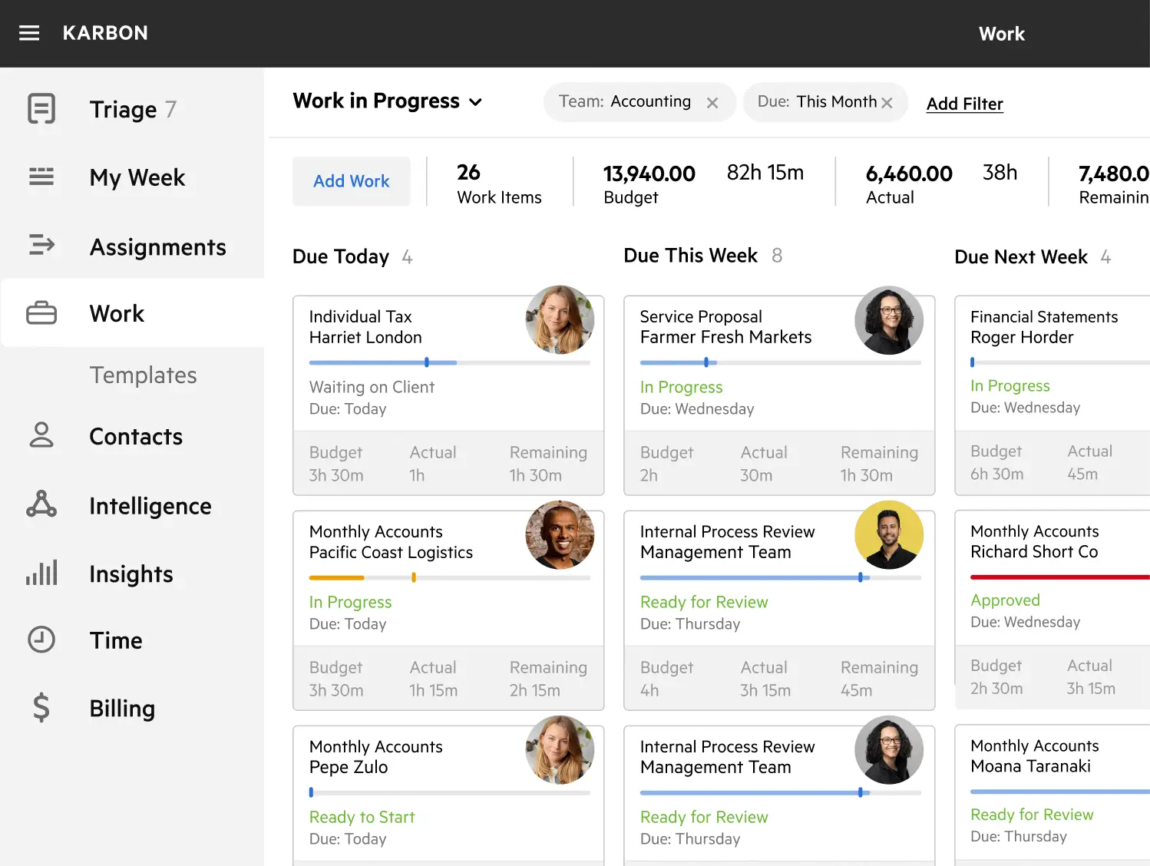The image size is (1150, 866).
Task: Open Monthly Accounts Pacific Coast Logistics
Action: pos(448,610)
